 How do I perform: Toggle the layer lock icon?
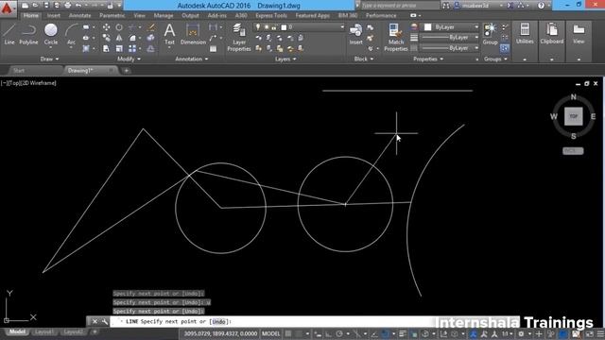(x=274, y=27)
